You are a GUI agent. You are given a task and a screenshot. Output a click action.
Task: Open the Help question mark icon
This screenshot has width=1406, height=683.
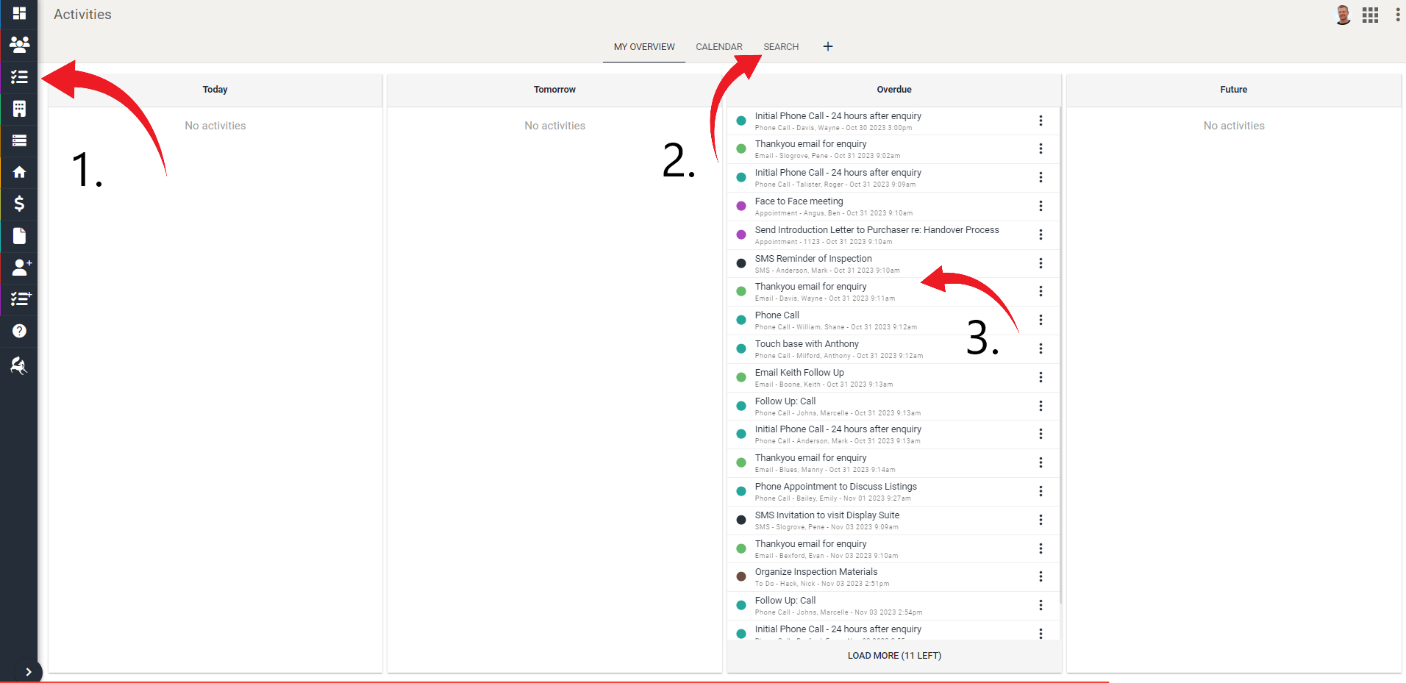tap(19, 331)
